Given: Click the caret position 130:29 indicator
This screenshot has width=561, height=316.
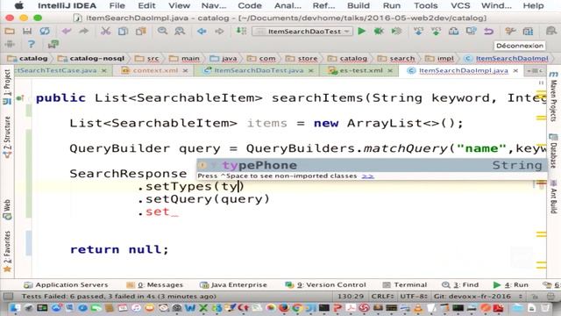Looking at the screenshot, I should point(351,297).
